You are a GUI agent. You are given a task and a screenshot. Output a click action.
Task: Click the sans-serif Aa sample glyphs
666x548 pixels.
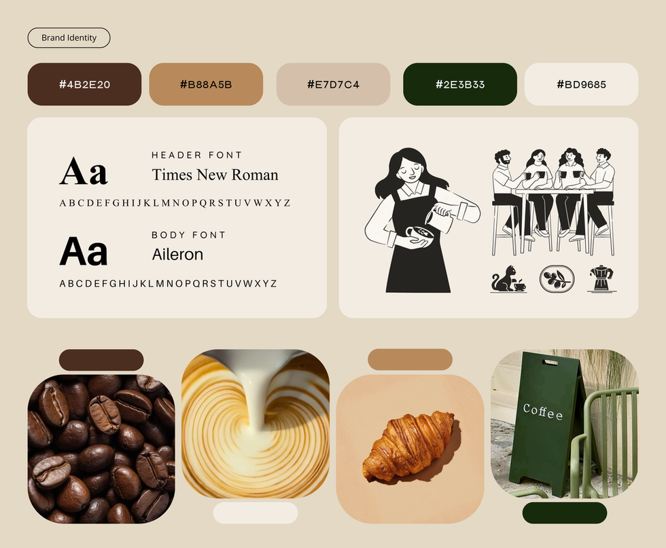tap(84, 251)
